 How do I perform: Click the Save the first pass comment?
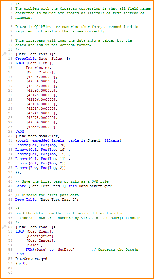[64, 181]
